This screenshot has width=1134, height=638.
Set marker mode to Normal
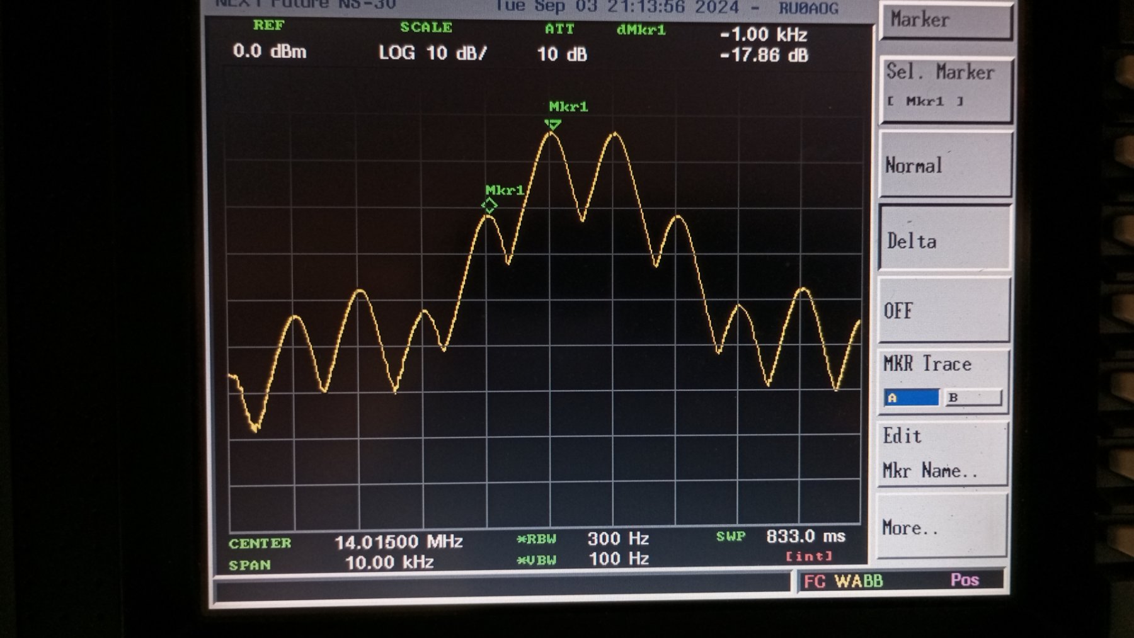pyautogui.click(x=946, y=165)
